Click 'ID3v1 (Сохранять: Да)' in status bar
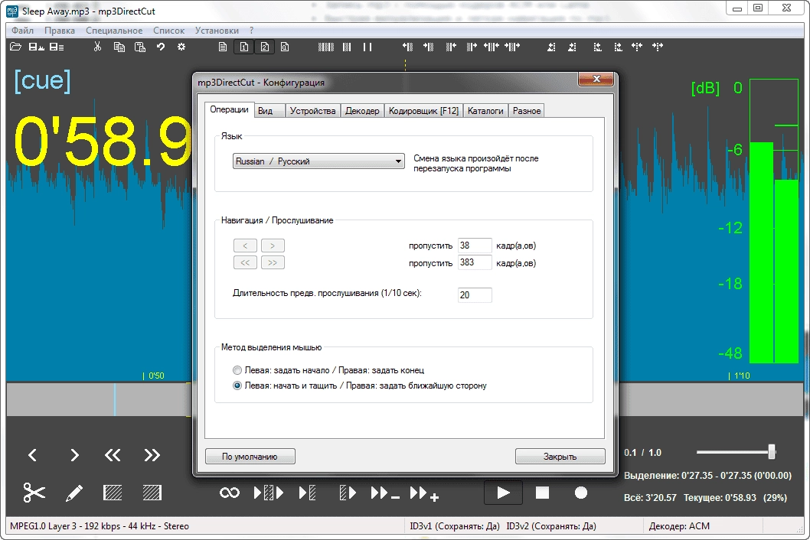Image resolution: width=810 pixels, height=540 pixels. [455, 526]
